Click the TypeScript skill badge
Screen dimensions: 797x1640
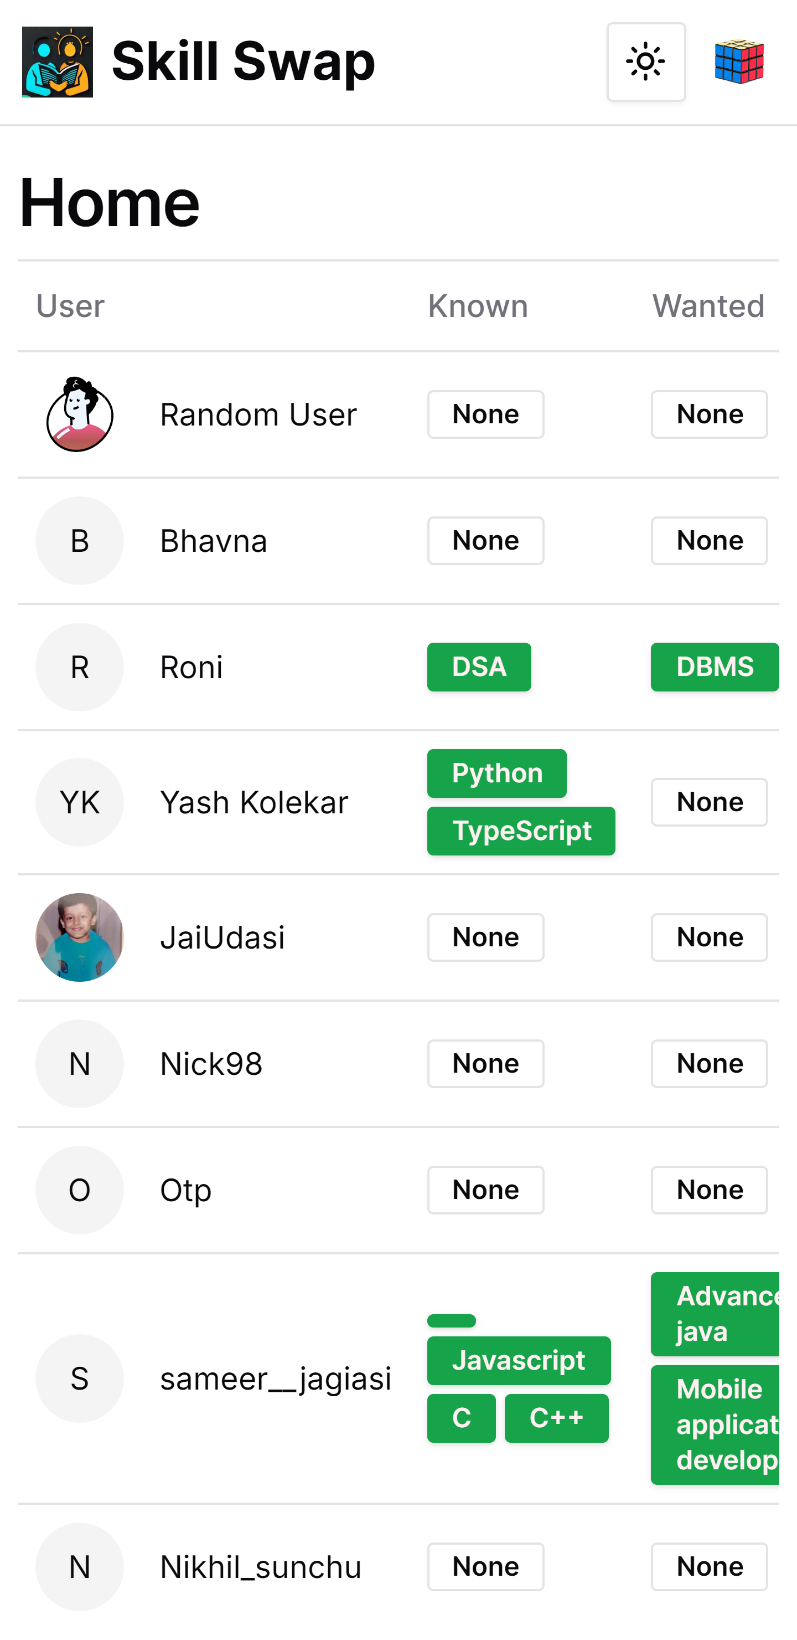[x=520, y=831]
